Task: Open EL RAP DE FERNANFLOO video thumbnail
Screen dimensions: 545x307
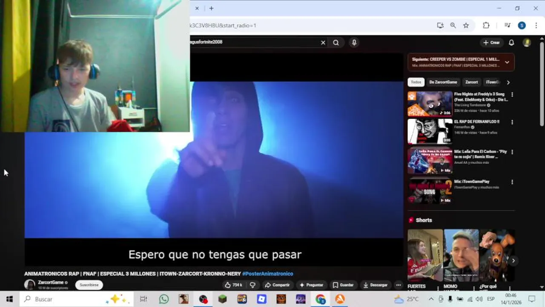Action: 430,131
